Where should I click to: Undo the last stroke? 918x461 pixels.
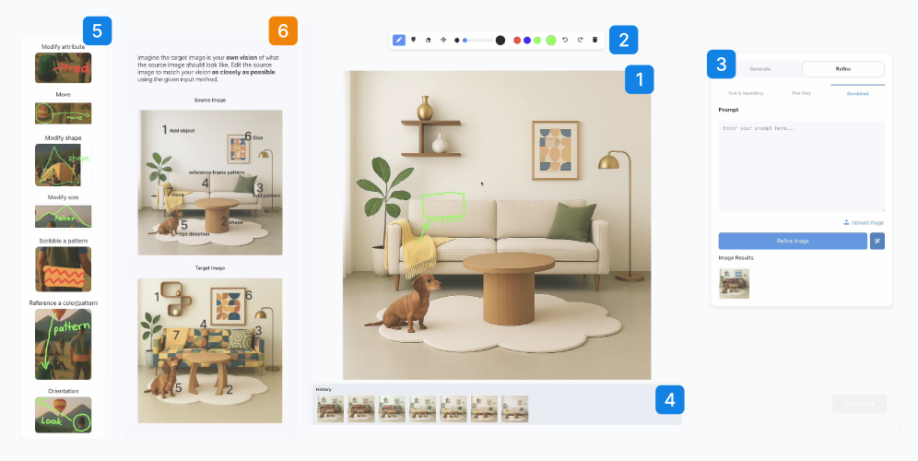coord(565,40)
